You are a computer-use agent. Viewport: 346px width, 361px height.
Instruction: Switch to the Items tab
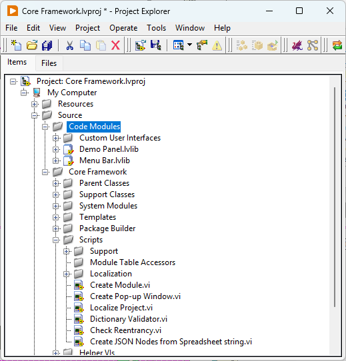click(17, 62)
